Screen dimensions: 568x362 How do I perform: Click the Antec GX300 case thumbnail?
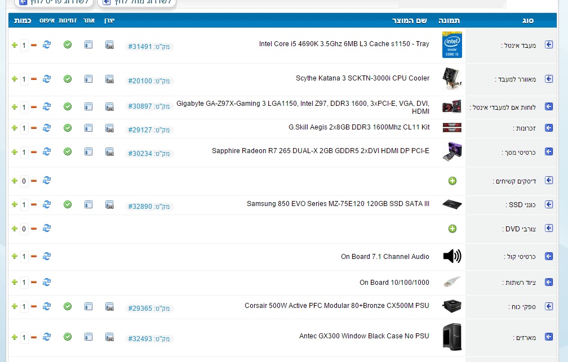point(452,337)
